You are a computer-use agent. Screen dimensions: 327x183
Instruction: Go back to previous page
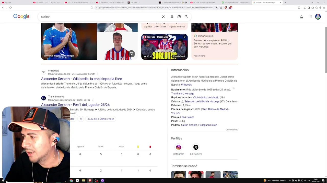(3, 8)
